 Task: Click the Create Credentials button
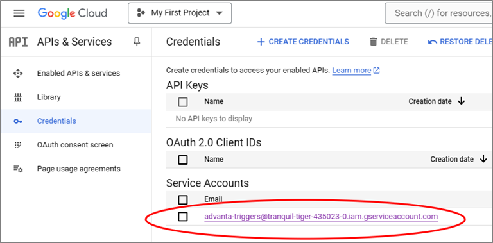point(303,42)
